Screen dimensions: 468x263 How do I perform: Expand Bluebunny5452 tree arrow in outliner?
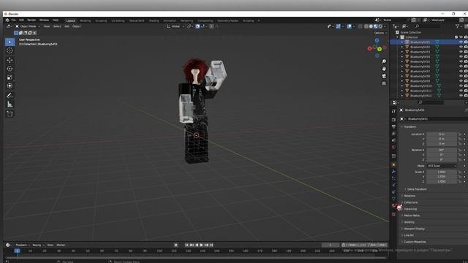pos(402,47)
